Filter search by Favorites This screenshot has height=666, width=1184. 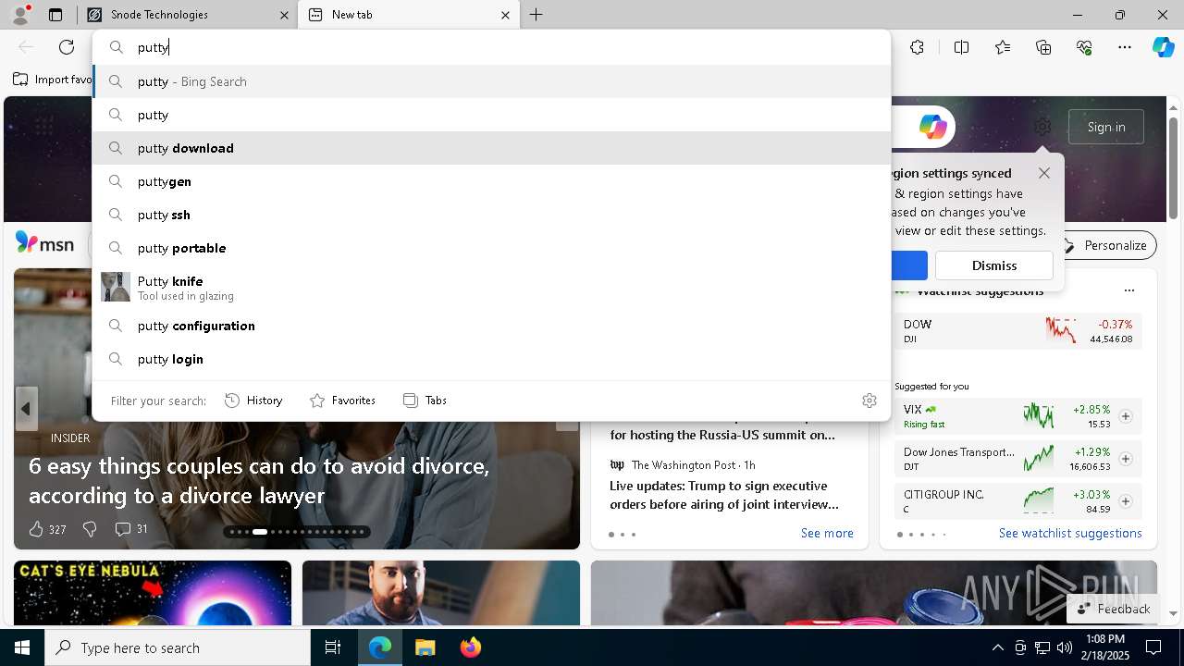click(342, 401)
